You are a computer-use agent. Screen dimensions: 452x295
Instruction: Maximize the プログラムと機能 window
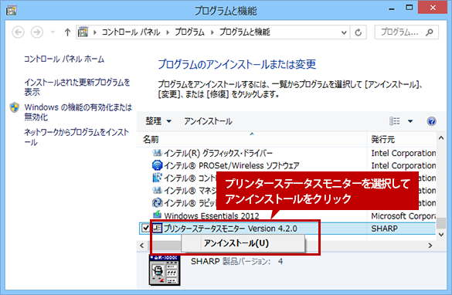pos(409,8)
